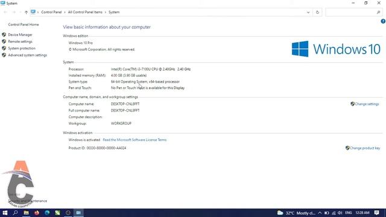Select Control Panel in the breadcrumb
Image resolution: width=386 pixels, height=217 pixels.
point(51,12)
